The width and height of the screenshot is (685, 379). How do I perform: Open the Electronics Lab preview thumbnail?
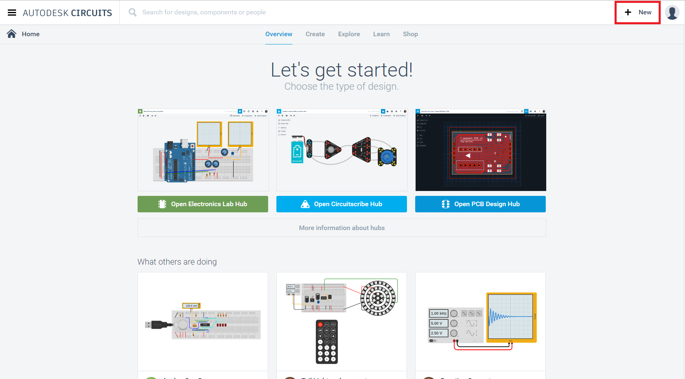point(203,150)
